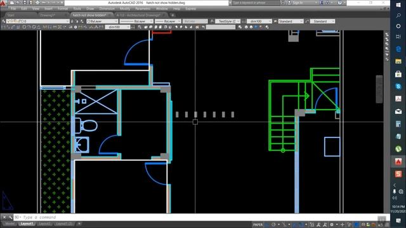
Task: Open the Windows Start button
Action: [398, 5]
